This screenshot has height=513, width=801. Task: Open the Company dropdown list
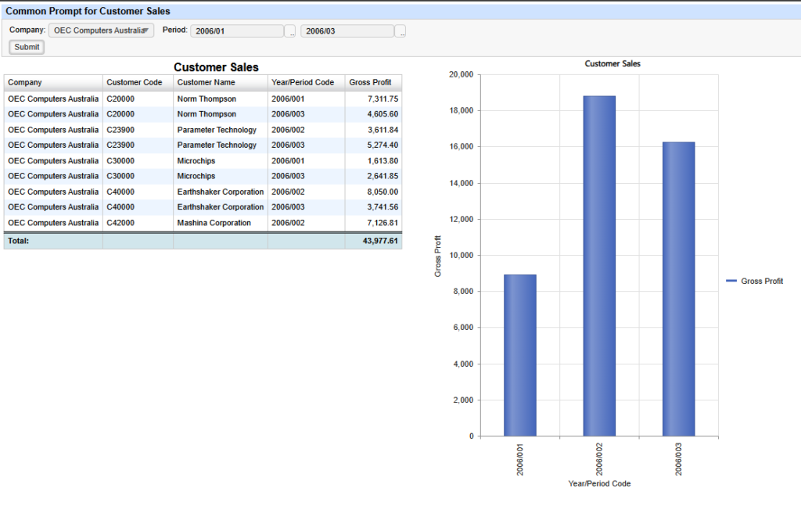click(101, 30)
